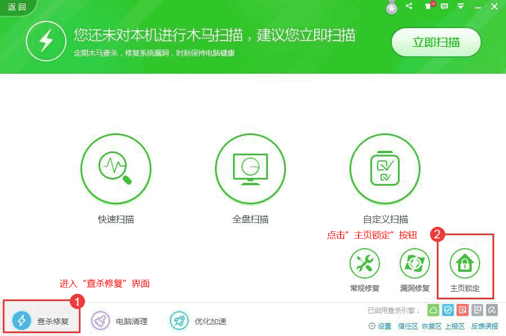Switch to 优化加速 tab

[198, 321]
